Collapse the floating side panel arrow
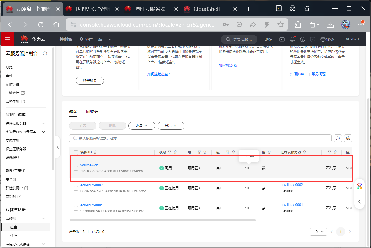The width and height of the screenshot is (371, 248). click(x=359, y=202)
